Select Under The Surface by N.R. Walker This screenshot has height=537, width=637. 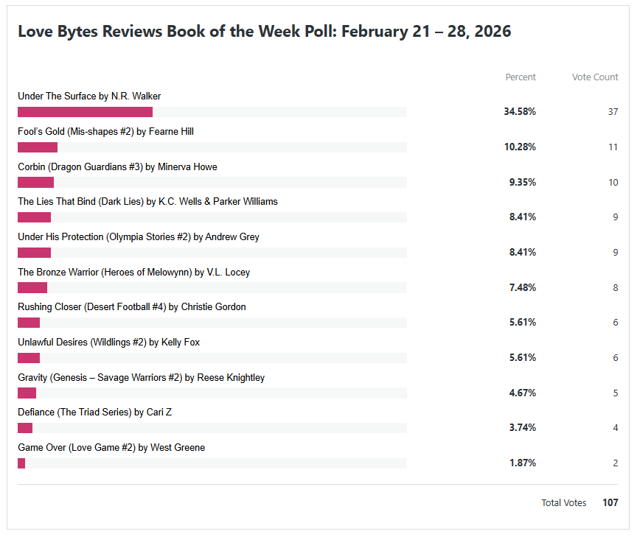89,96
